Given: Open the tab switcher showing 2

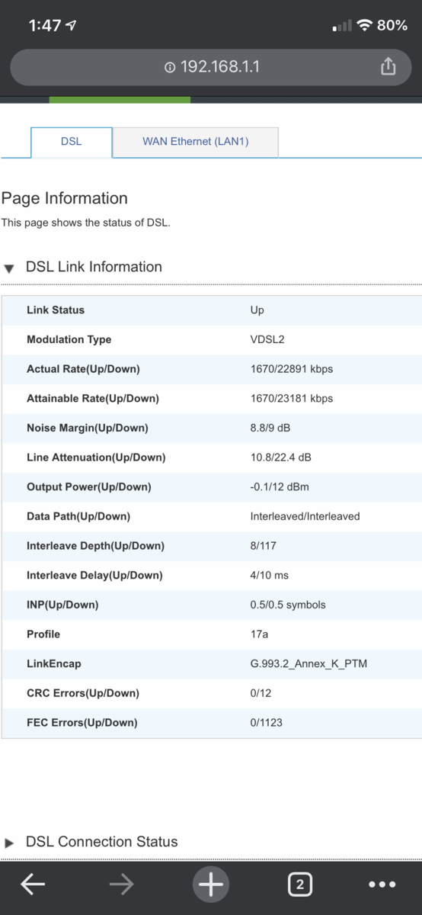Looking at the screenshot, I should (x=299, y=884).
